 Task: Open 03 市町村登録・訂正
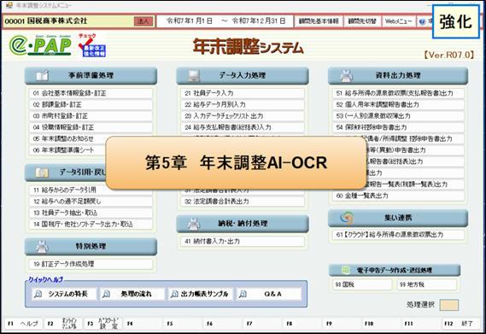91,116
